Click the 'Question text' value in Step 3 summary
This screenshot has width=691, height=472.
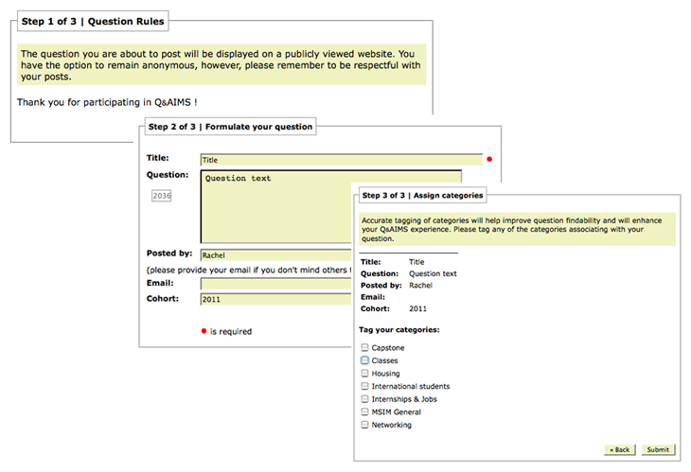point(433,273)
